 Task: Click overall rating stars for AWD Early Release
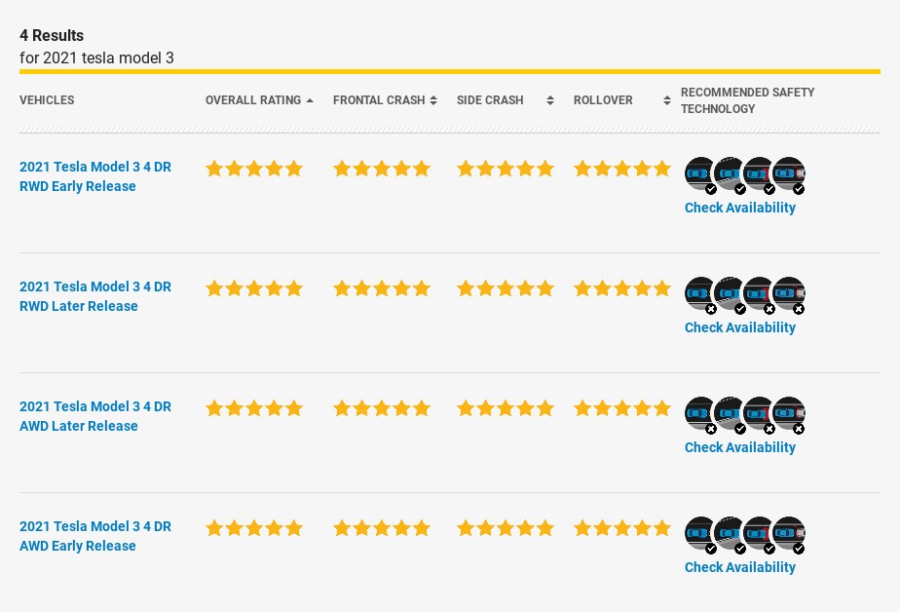click(254, 528)
